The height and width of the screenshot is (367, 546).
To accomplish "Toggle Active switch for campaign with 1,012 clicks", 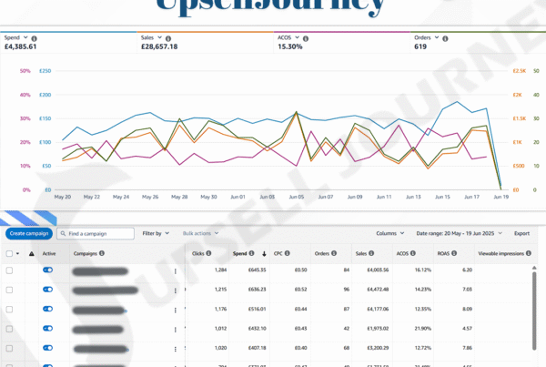I will point(47,329).
